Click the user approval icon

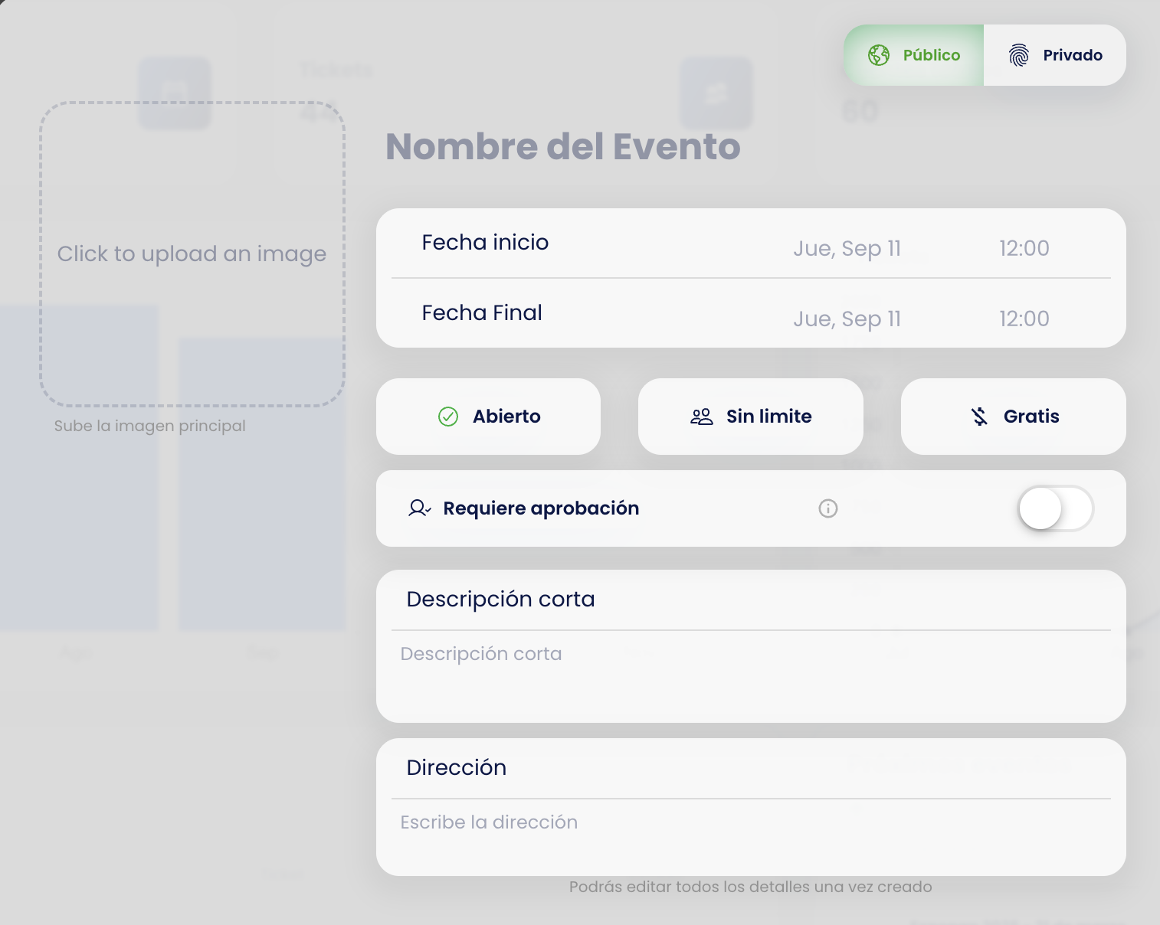[419, 508]
